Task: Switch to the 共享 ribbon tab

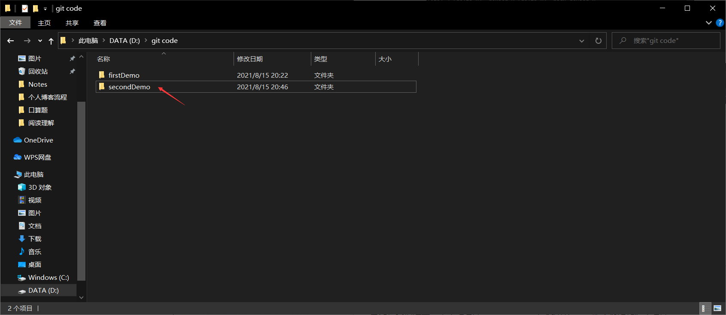Action: [72, 23]
